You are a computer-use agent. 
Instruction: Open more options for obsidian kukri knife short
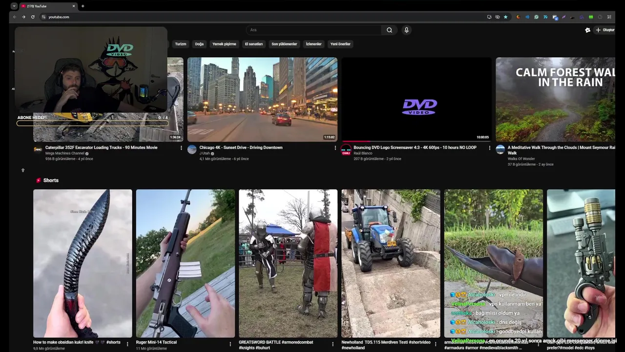tap(127, 344)
